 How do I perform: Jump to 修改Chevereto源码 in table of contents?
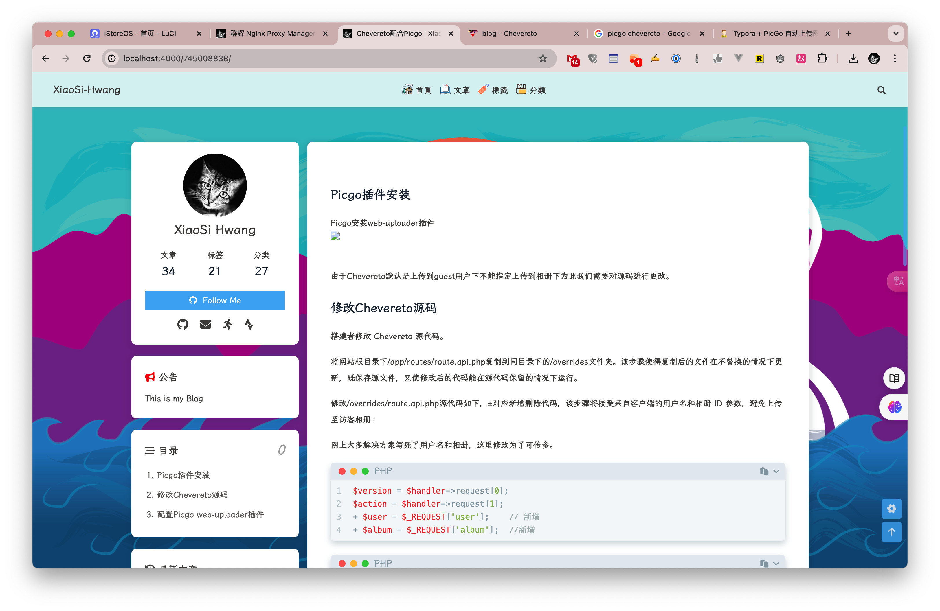coord(192,495)
